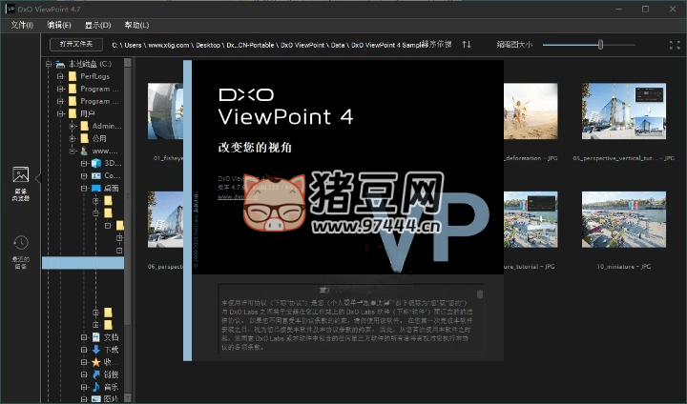This screenshot has width=687, height=404.
Task: Expand the 下载 folder node
Action: click(x=85, y=350)
